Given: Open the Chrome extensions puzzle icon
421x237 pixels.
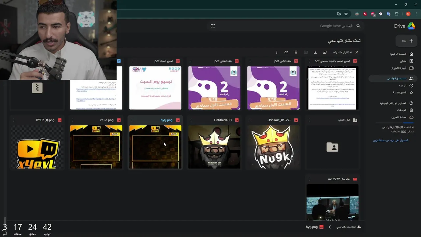Looking at the screenshot, I should (396, 14).
